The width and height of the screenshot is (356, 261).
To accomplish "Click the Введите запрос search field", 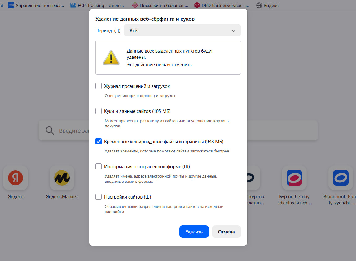I will coord(178,130).
